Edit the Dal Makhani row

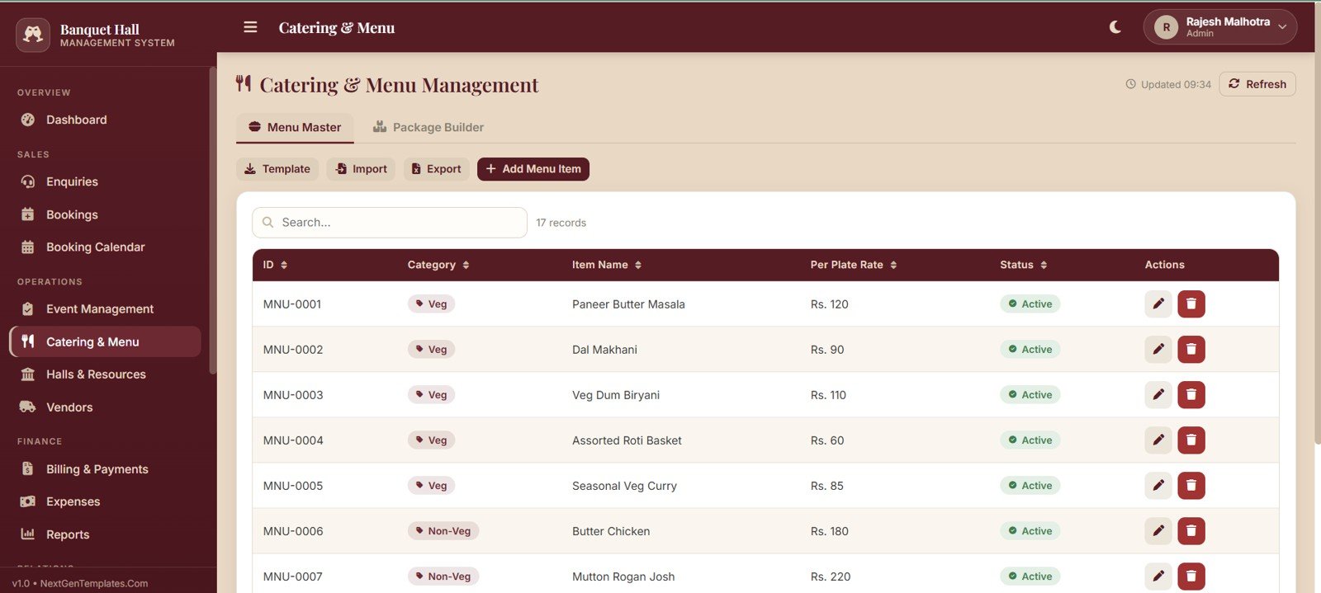pyautogui.click(x=1158, y=350)
